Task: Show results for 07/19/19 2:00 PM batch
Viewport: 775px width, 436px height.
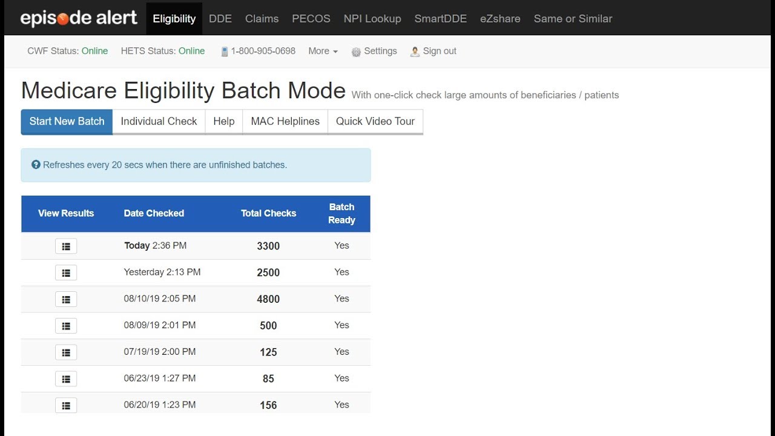Action: click(x=66, y=352)
